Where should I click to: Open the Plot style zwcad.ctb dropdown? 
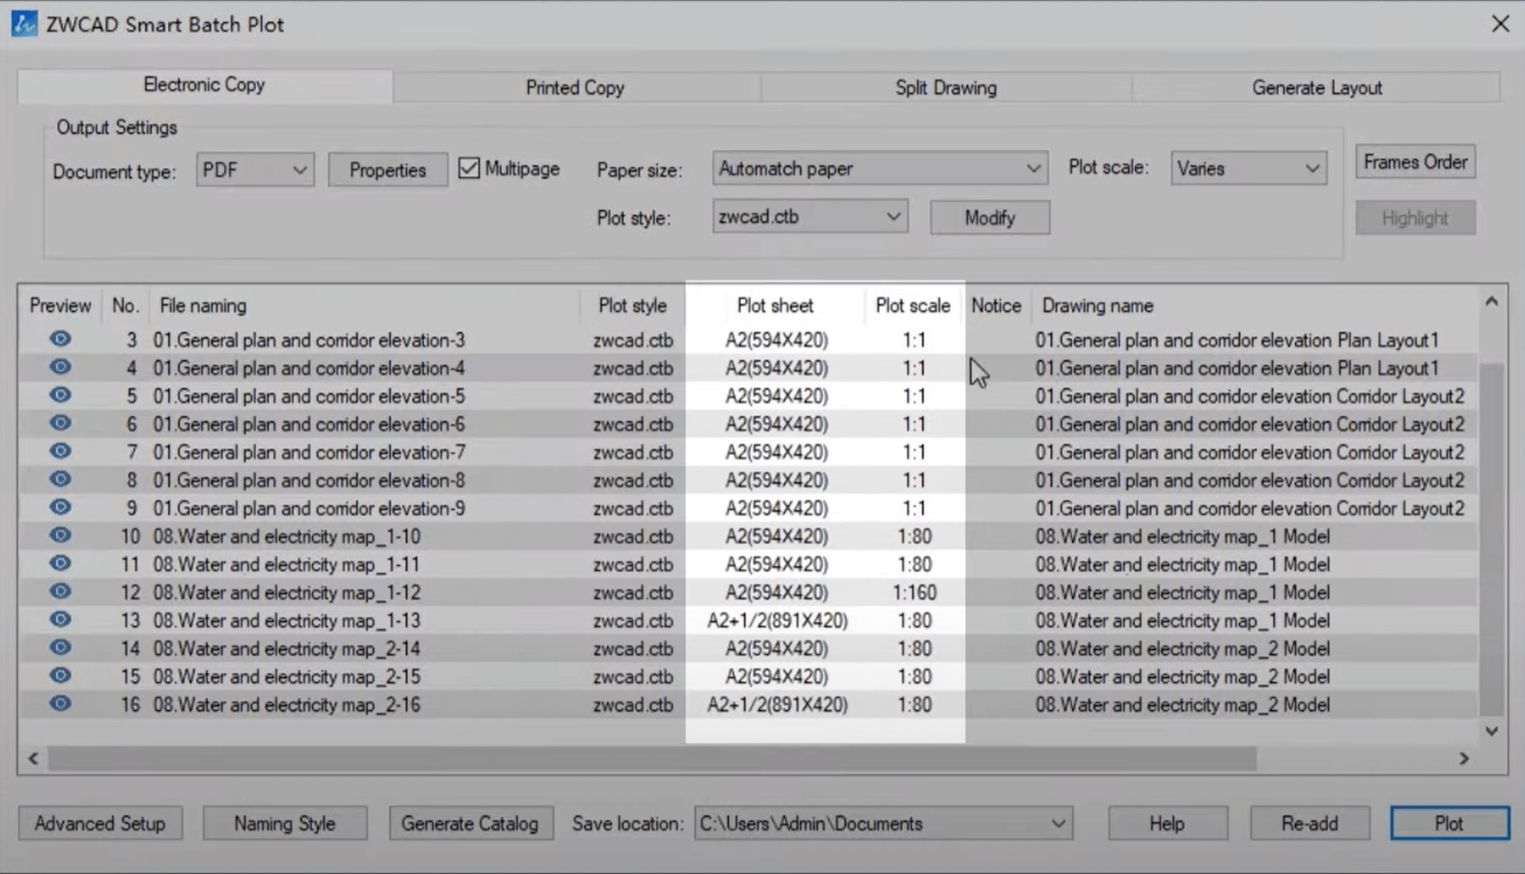pyautogui.click(x=810, y=217)
